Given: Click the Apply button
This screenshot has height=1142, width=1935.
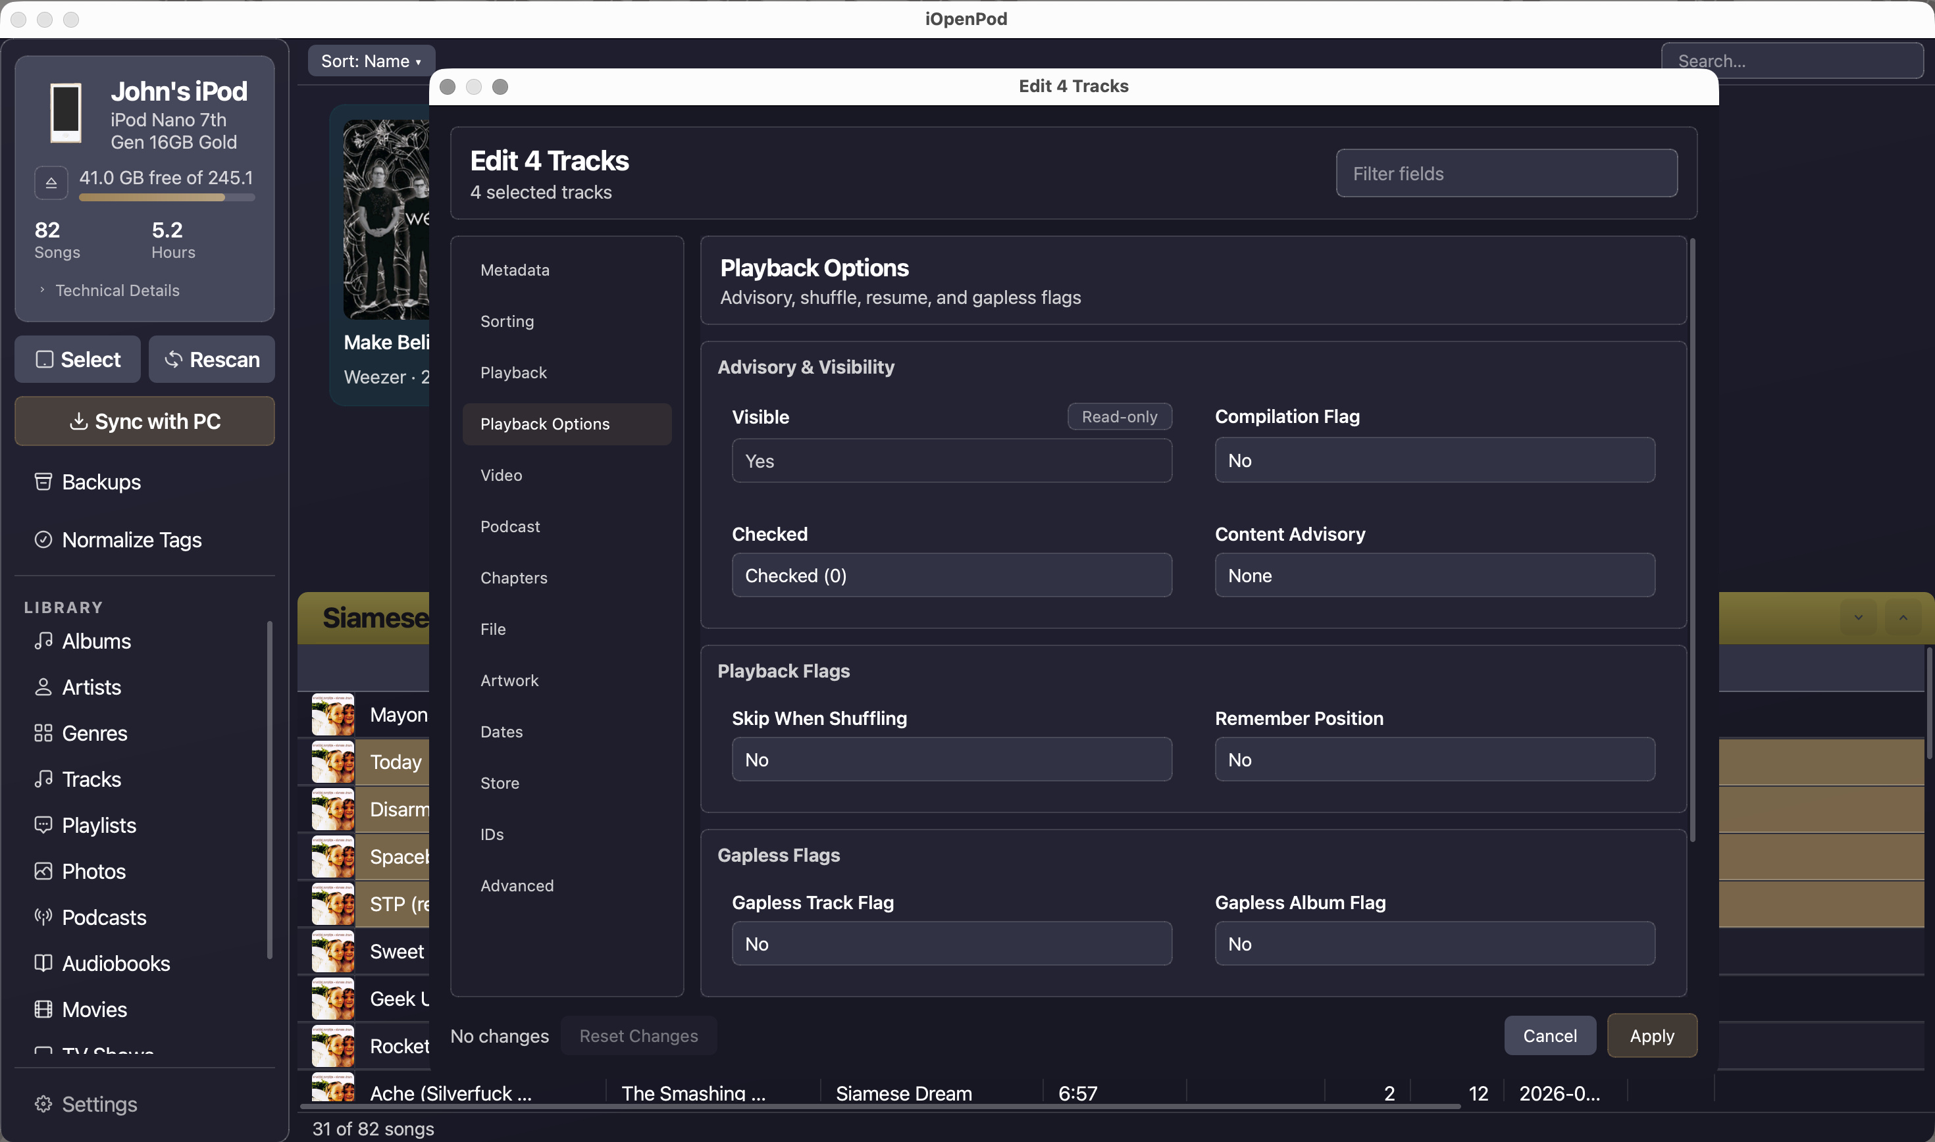Looking at the screenshot, I should pos(1652,1036).
